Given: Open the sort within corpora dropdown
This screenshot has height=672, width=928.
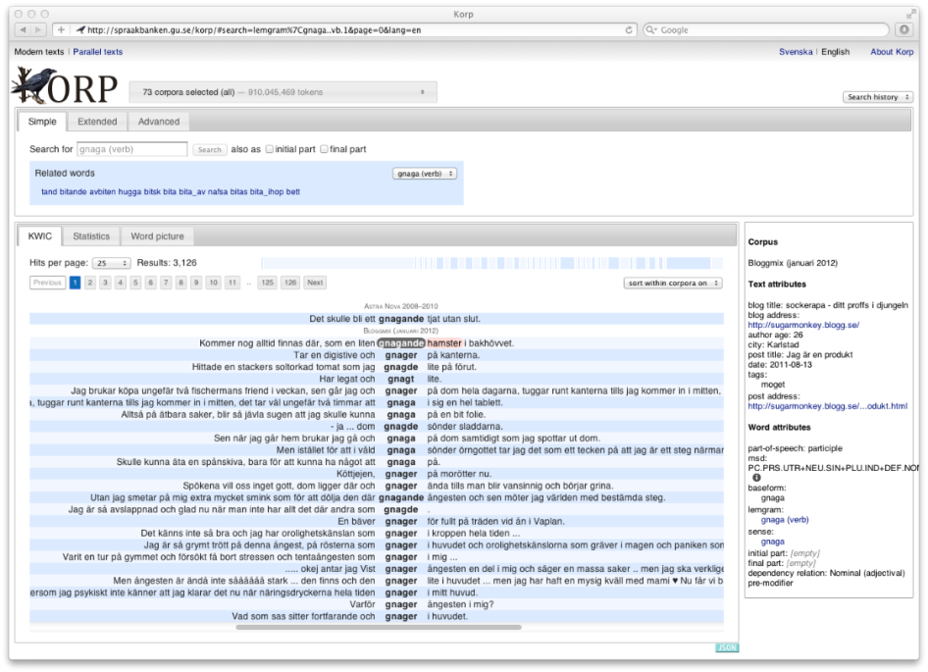Looking at the screenshot, I should [673, 283].
